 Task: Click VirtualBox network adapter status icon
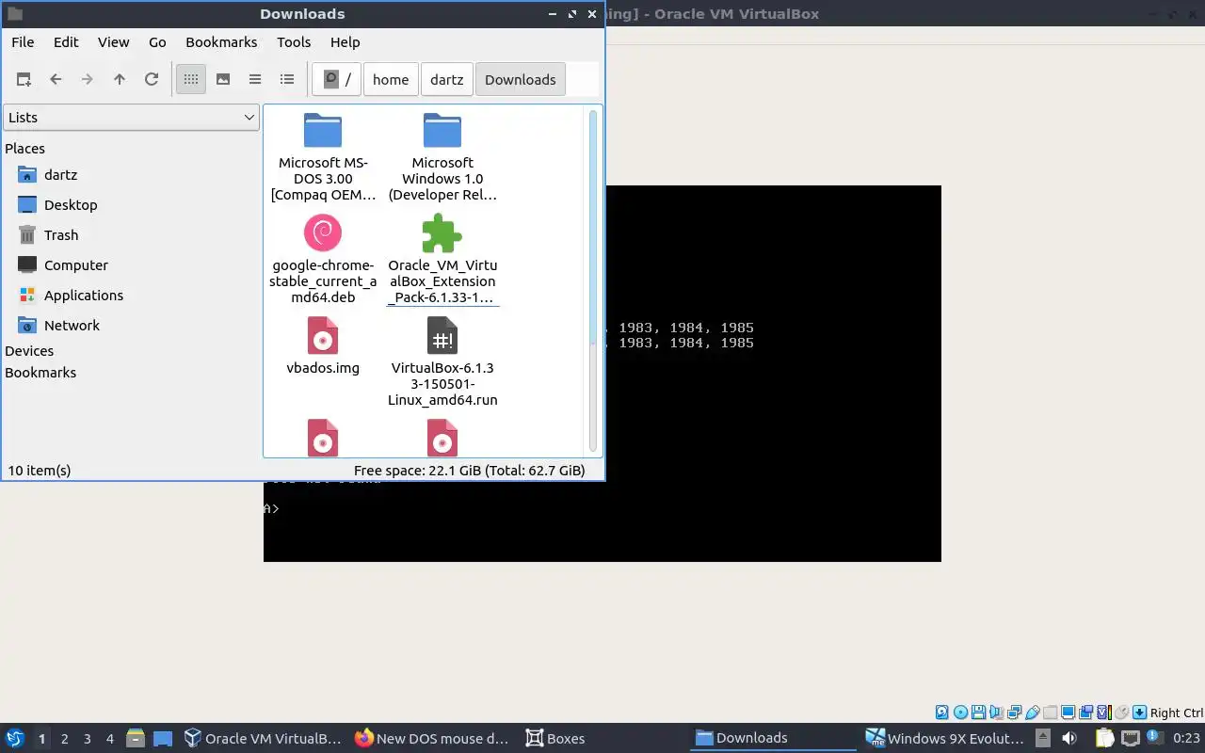tap(1014, 713)
